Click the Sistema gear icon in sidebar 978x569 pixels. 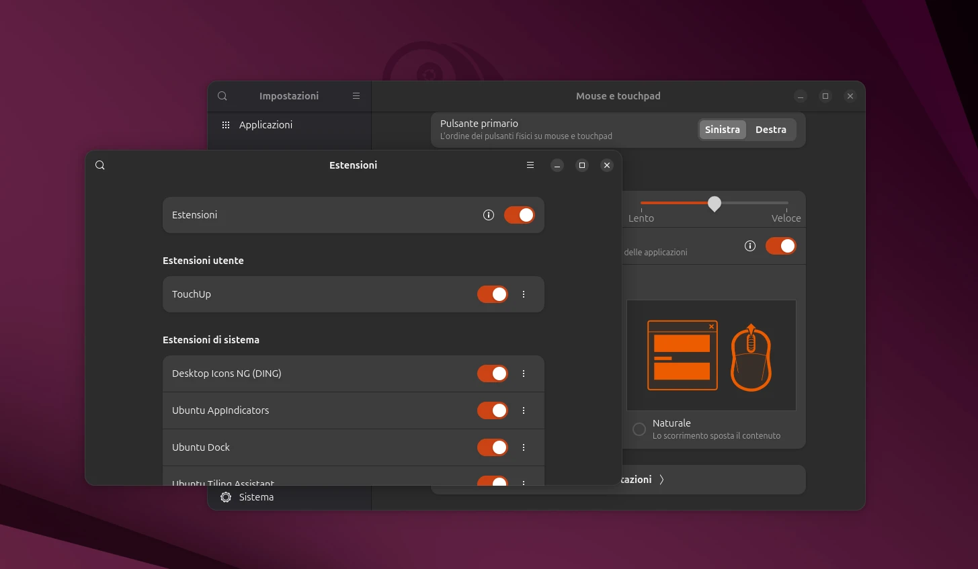click(225, 497)
